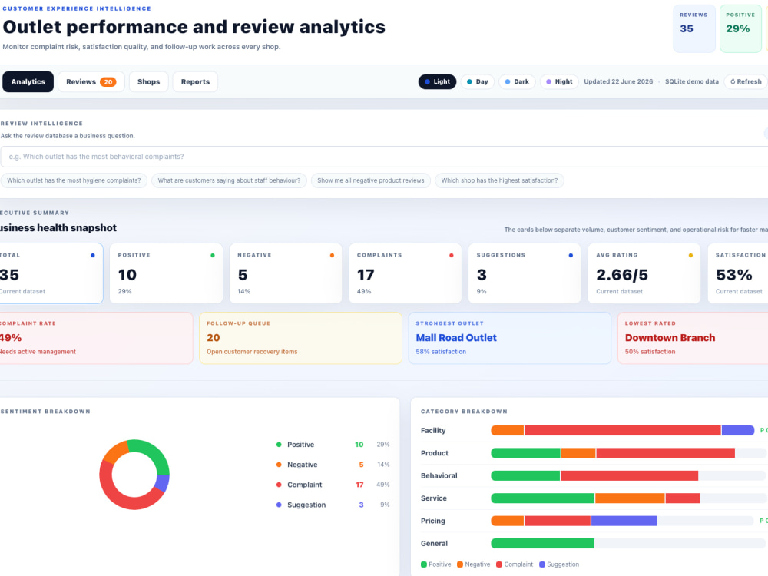Screen dimensions: 768x576
Task: Click the Mall Road Outlet name
Action: point(456,337)
